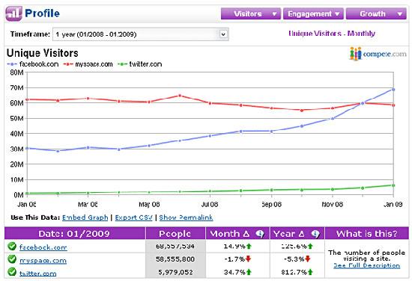Click the Embed Graph link
This screenshot has width=412, height=281.
[85, 217]
